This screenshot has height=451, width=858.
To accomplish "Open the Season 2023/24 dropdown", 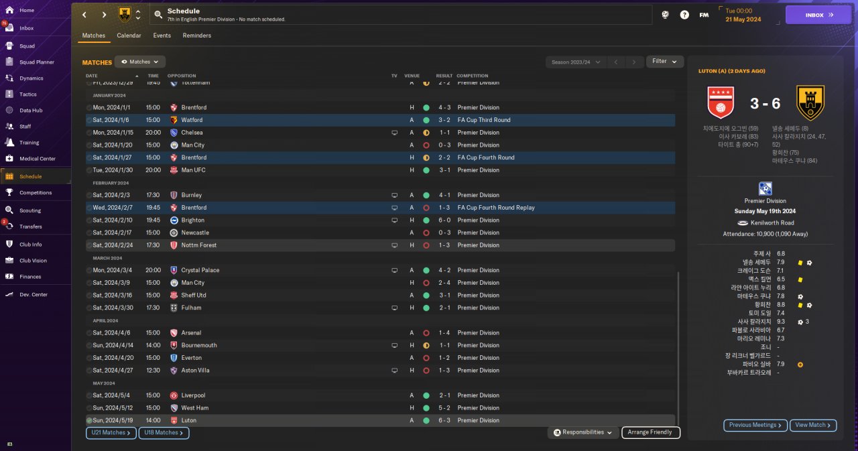I will [x=576, y=62].
